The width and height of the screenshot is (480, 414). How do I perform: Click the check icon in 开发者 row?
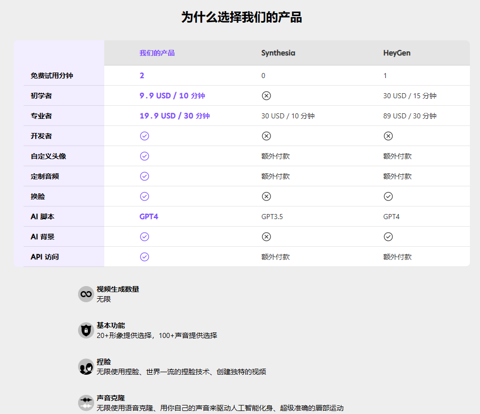click(x=145, y=136)
